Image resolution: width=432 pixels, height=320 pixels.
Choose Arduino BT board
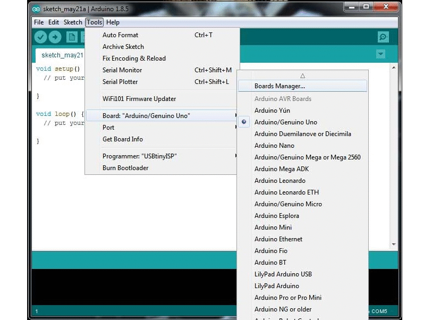coord(302,263)
